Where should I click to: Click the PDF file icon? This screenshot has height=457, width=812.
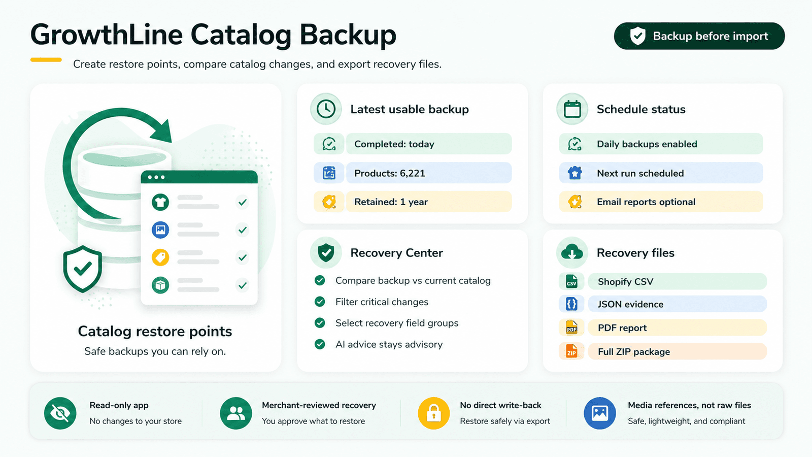click(x=572, y=328)
